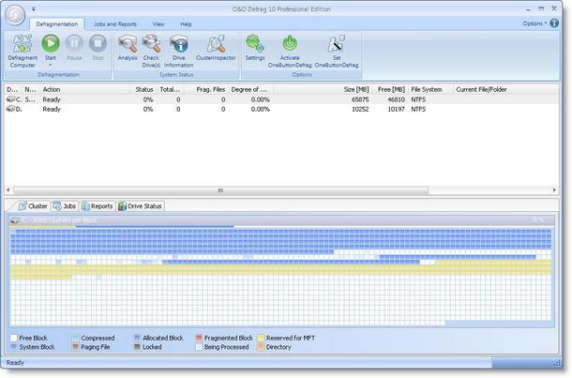Viewport: 572px width, 378px height.
Task: Click the Reserved for MFT legend swatch
Action: click(261, 338)
